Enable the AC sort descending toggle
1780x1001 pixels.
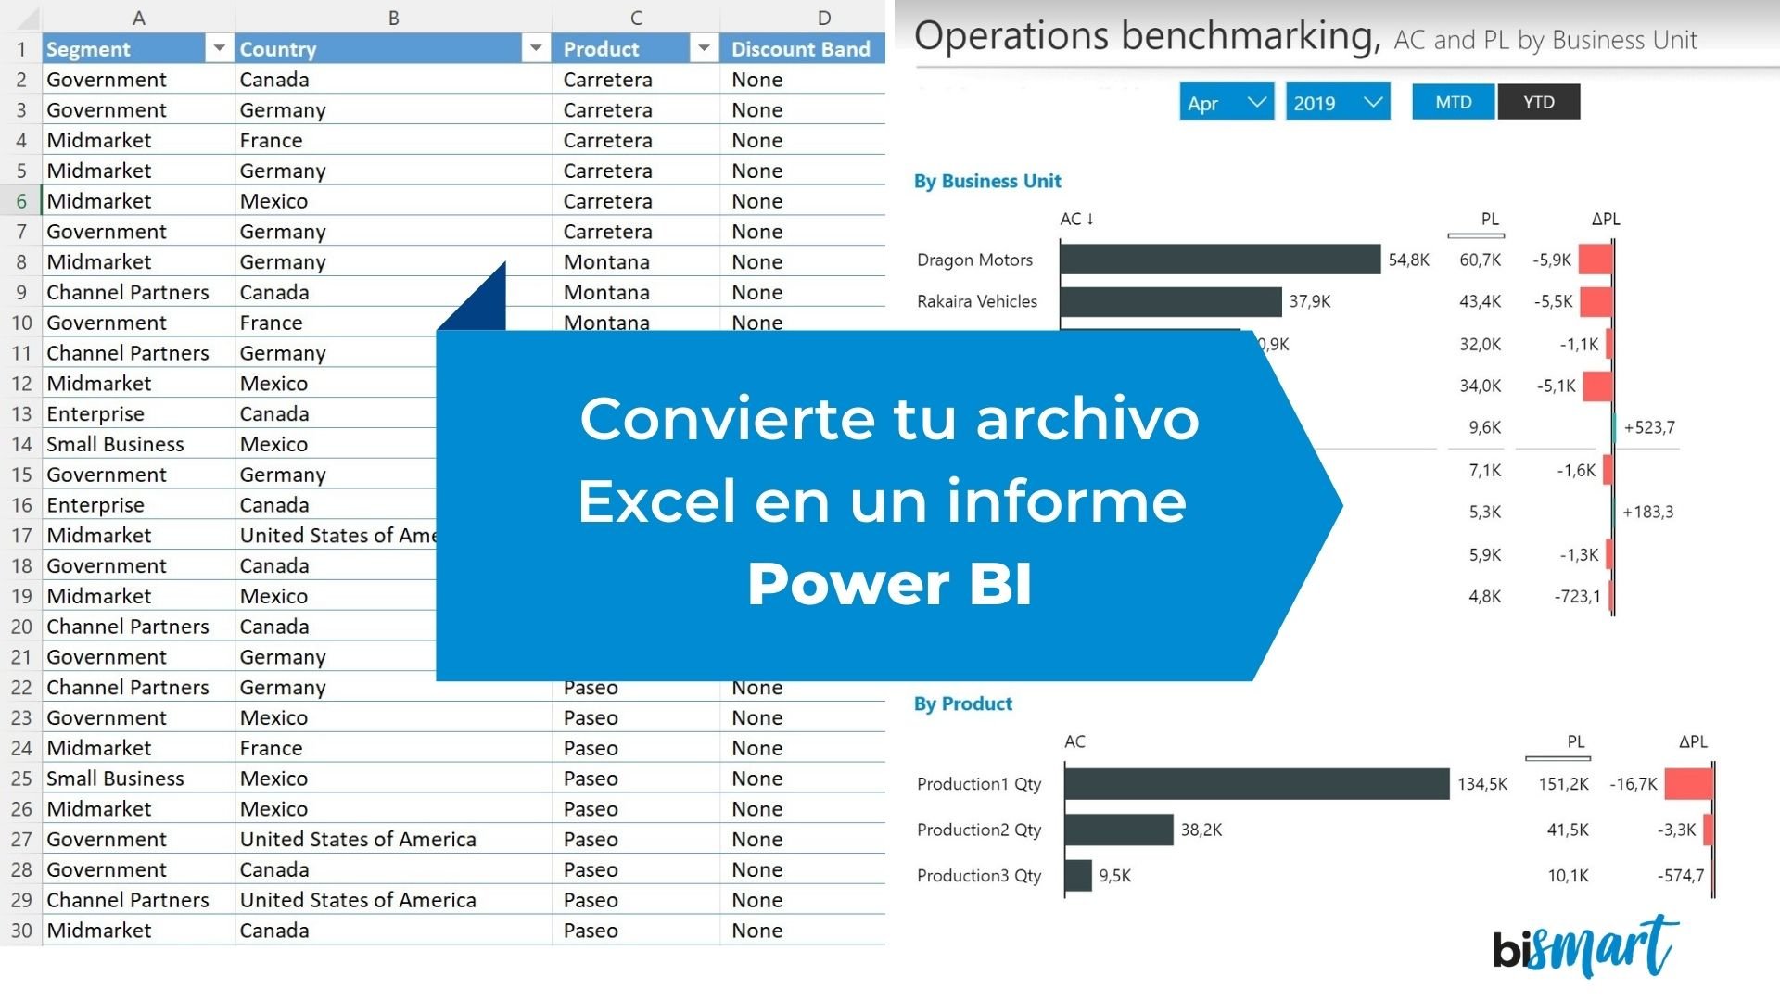coord(1074,218)
